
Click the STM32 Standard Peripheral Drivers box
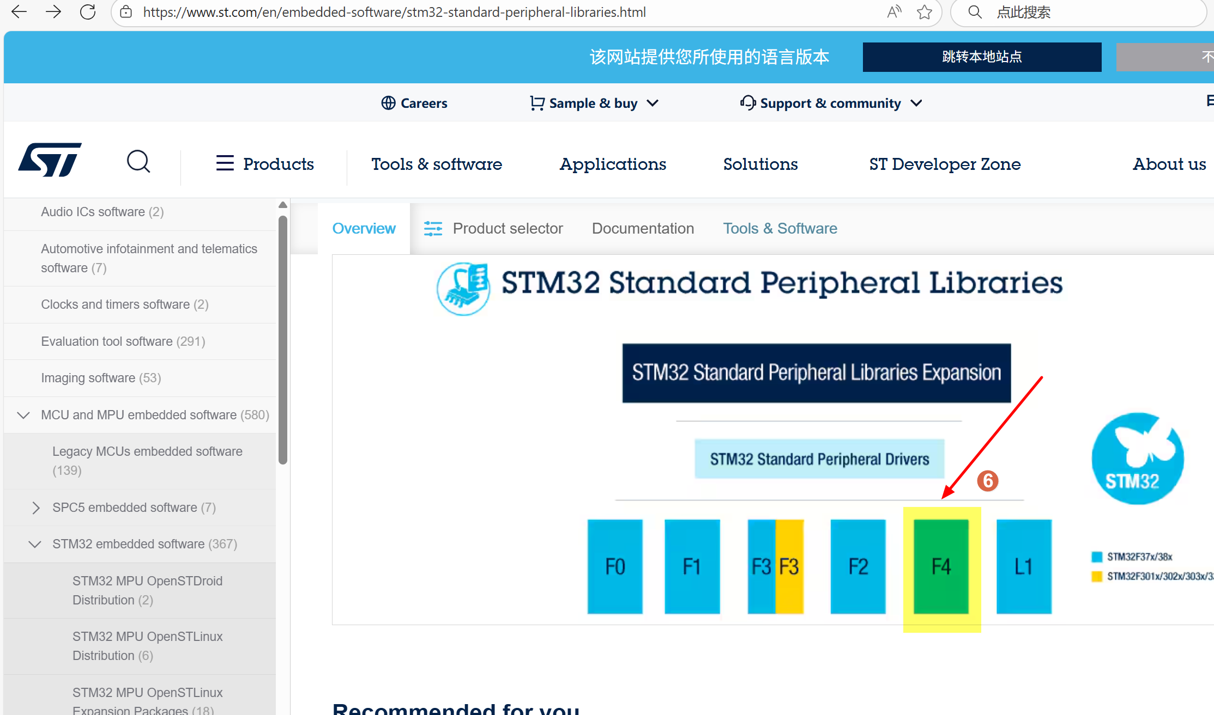click(x=819, y=459)
